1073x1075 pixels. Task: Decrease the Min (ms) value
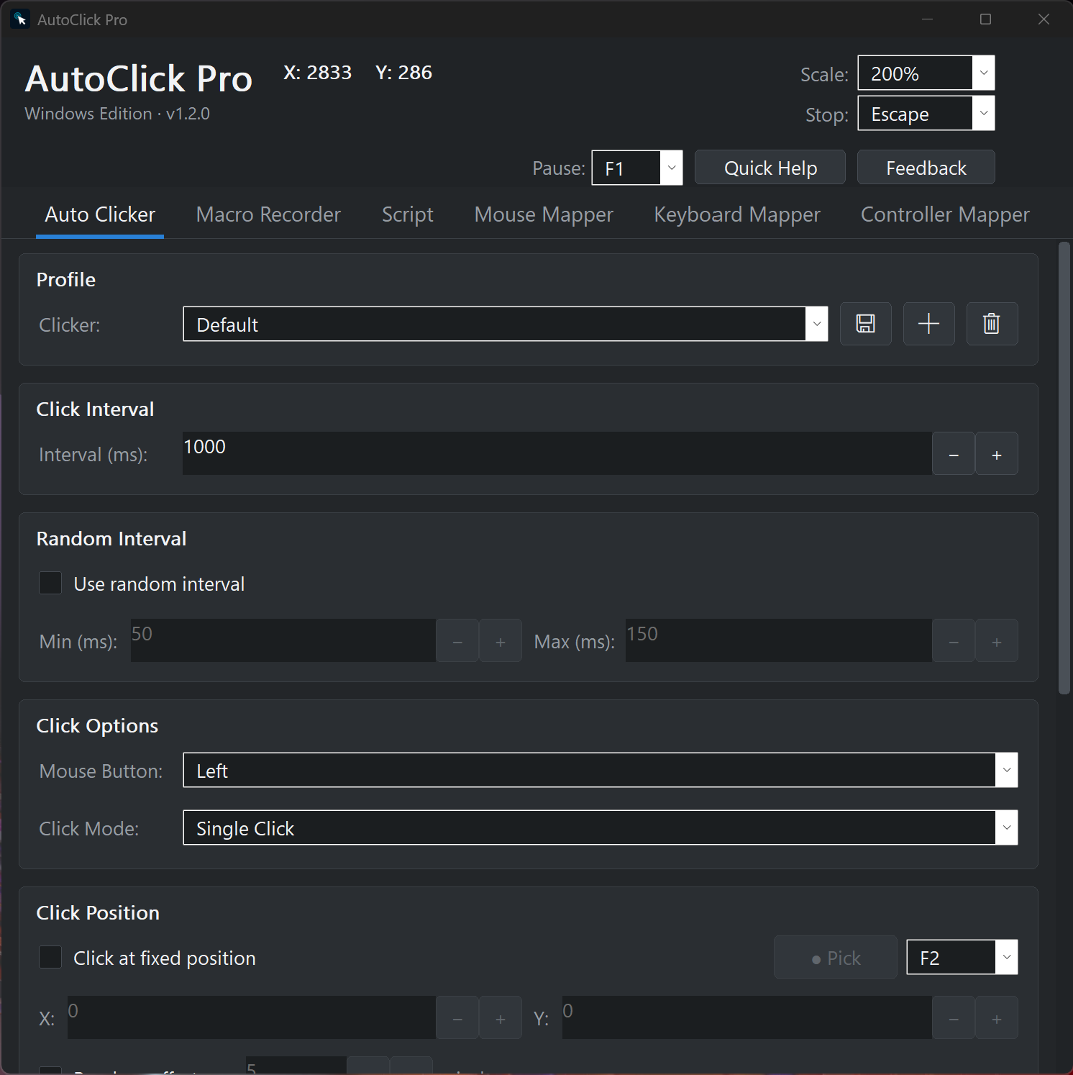click(x=457, y=640)
